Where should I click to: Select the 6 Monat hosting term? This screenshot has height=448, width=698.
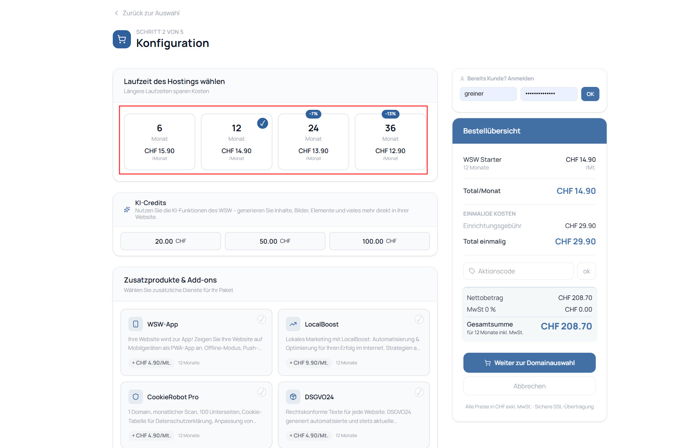(x=159, y=142)
